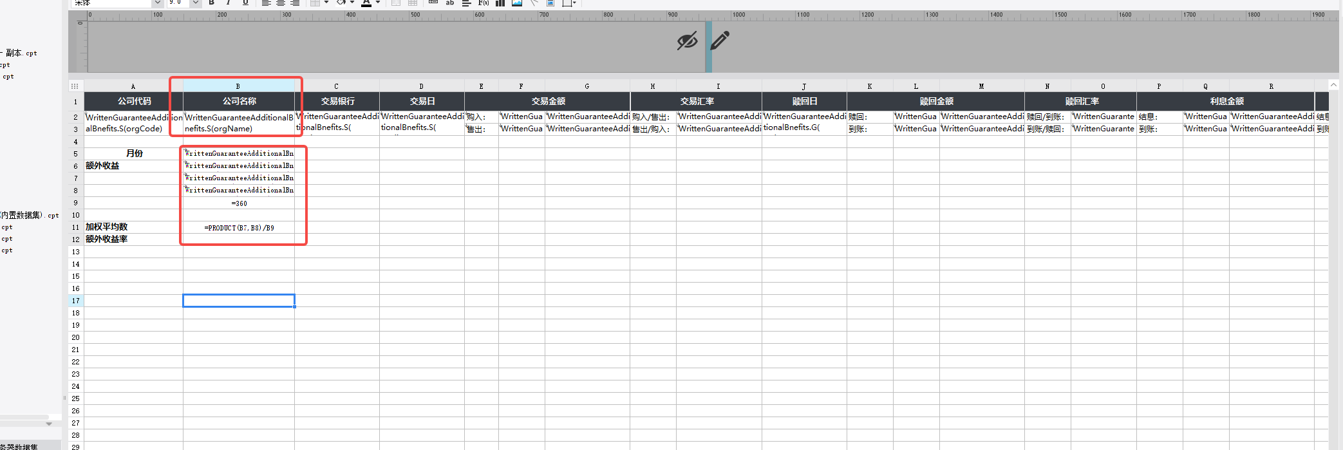The width and height of the screenshot is (1343, 450).
Task: Select the 加权平均数 label cell
Action: pyautogui.click(x=134, y=227)
